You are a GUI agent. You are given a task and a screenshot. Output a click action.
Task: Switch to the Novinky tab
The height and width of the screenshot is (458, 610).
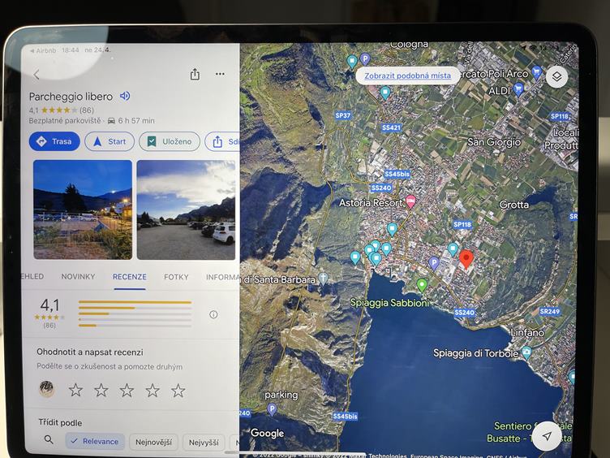point(78,277)
